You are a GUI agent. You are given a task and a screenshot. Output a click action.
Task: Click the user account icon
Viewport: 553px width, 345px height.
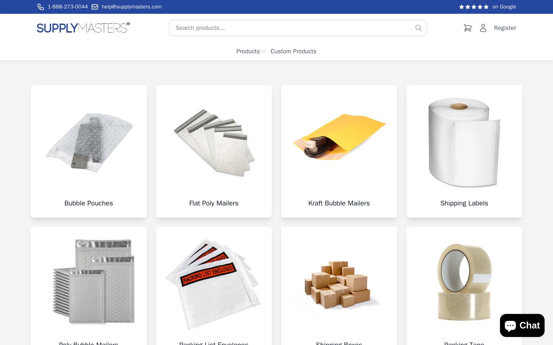coord(483,28)
